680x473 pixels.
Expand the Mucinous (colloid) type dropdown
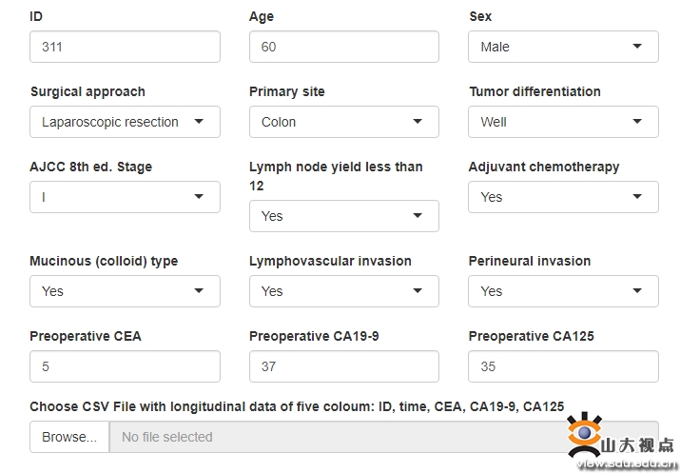(x=125, y=291)
